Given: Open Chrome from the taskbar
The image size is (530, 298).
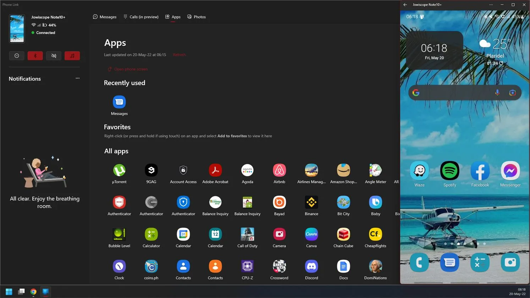Looking at the screenshot, I should tap(33, 292).
